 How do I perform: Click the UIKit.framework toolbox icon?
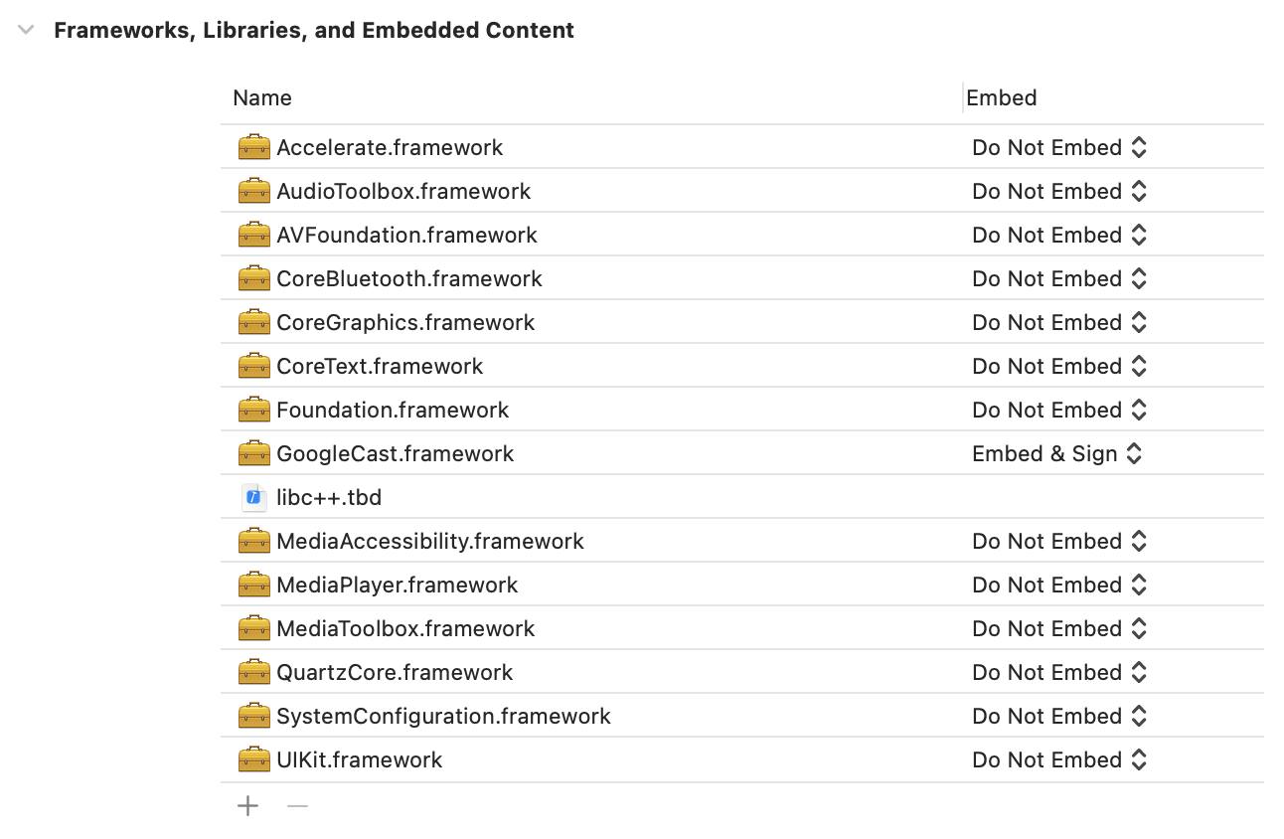254,760
